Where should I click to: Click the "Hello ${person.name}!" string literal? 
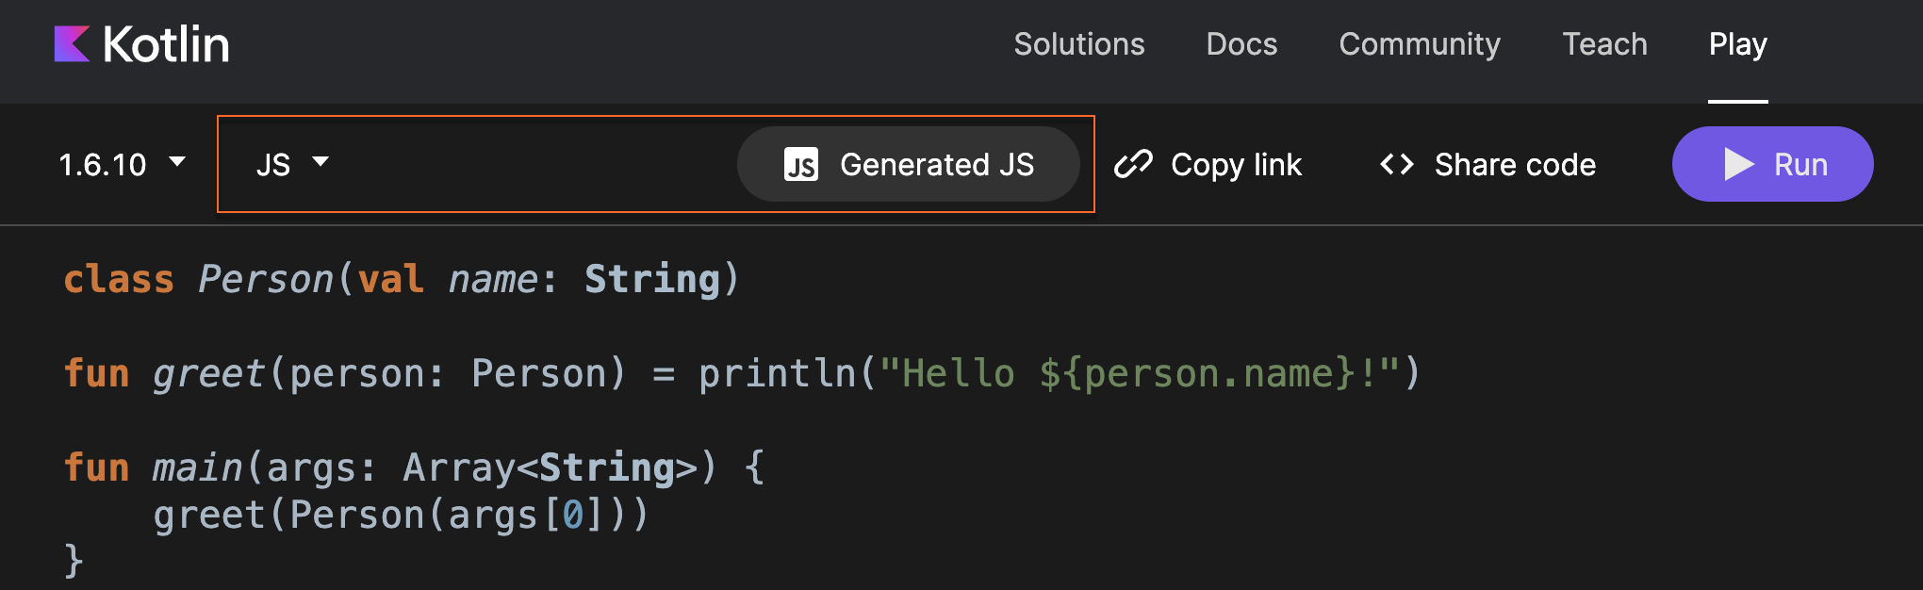pyautogui.click(x=1139, y=373)
